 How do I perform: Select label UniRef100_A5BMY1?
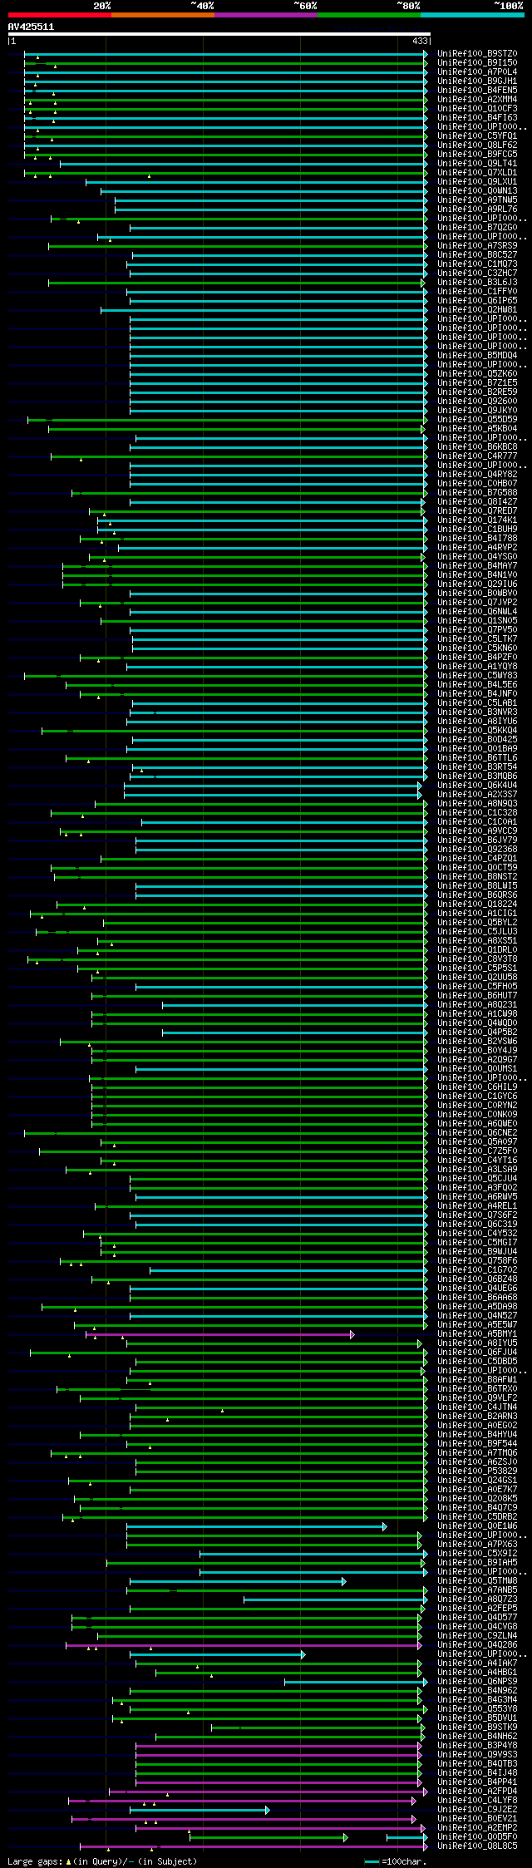[477, 1333]
